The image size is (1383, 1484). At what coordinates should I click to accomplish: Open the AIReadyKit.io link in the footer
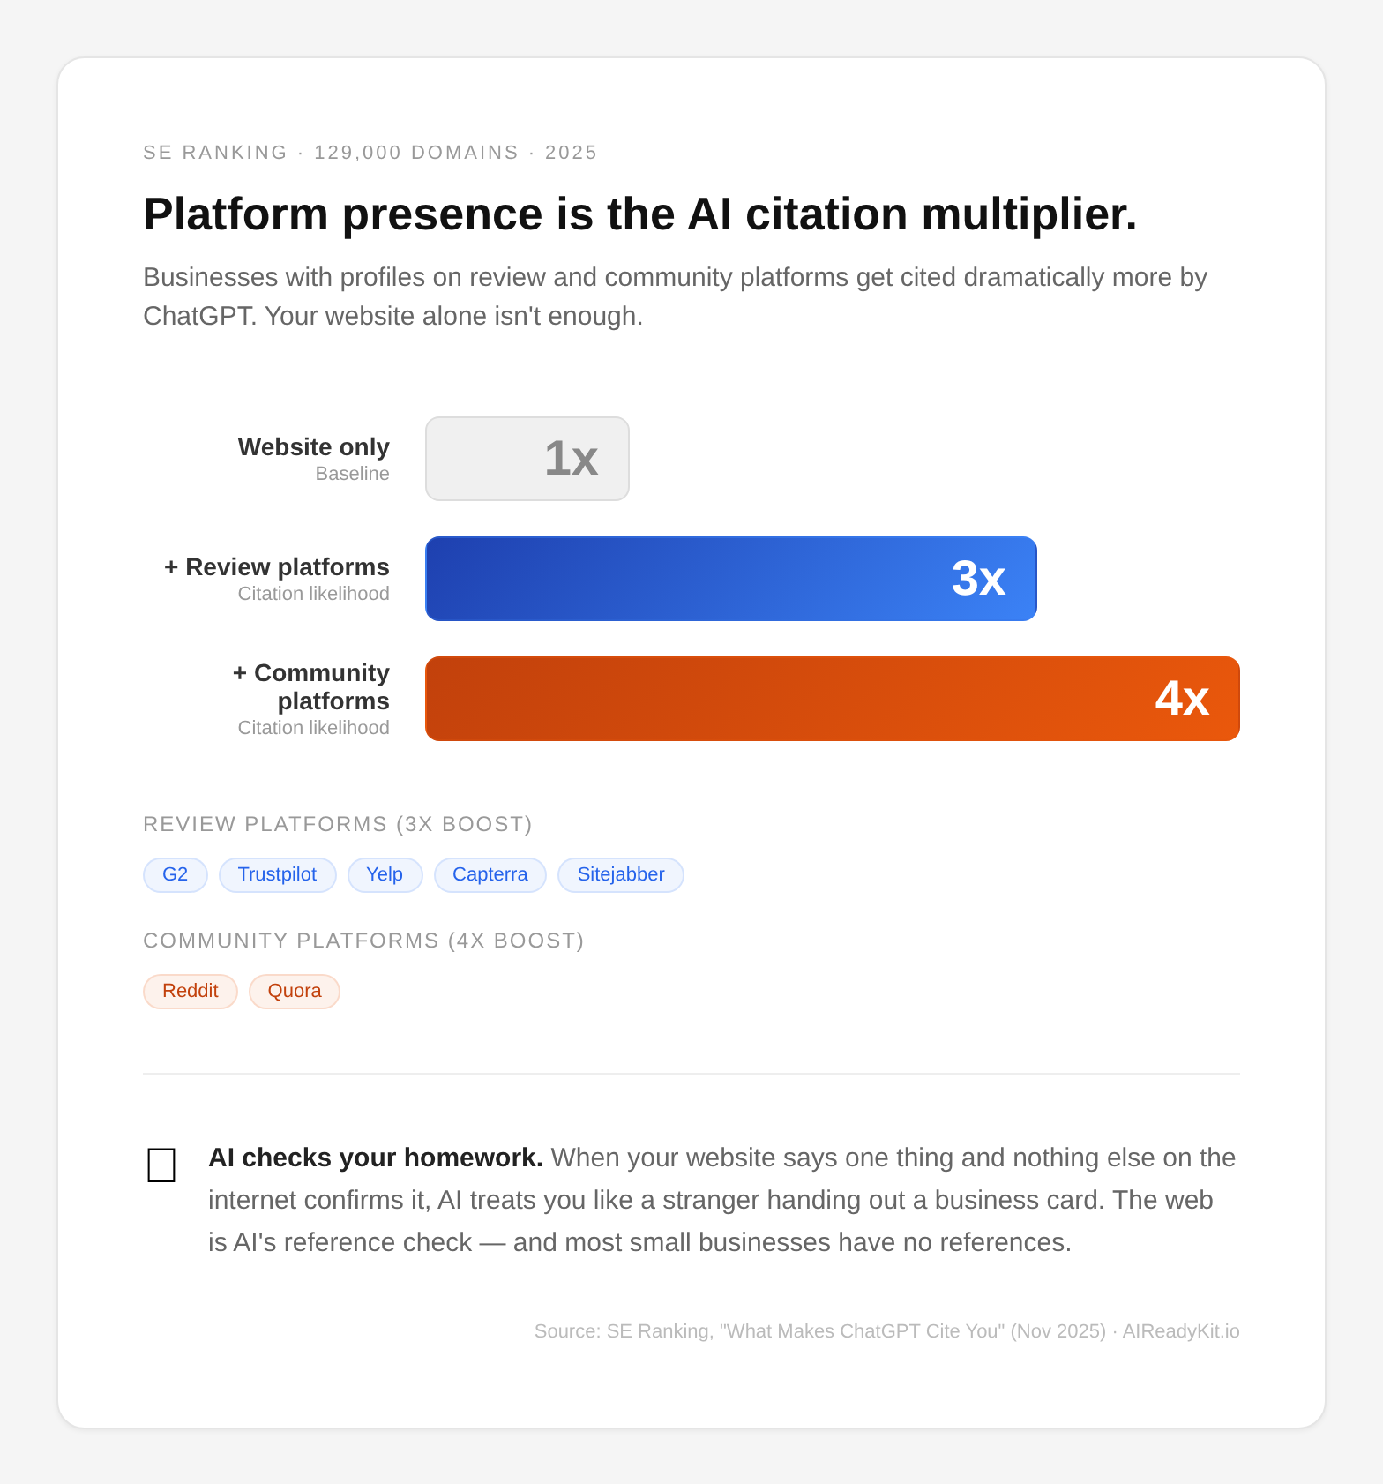[x=1180, y=1330]
